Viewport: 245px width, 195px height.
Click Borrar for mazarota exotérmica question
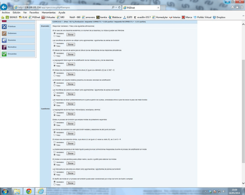tap(70, 35)
